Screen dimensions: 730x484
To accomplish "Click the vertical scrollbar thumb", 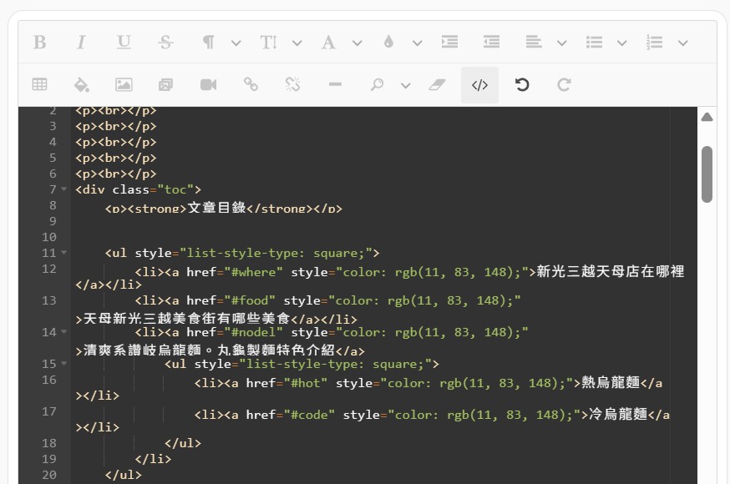I will coord(707,174).
